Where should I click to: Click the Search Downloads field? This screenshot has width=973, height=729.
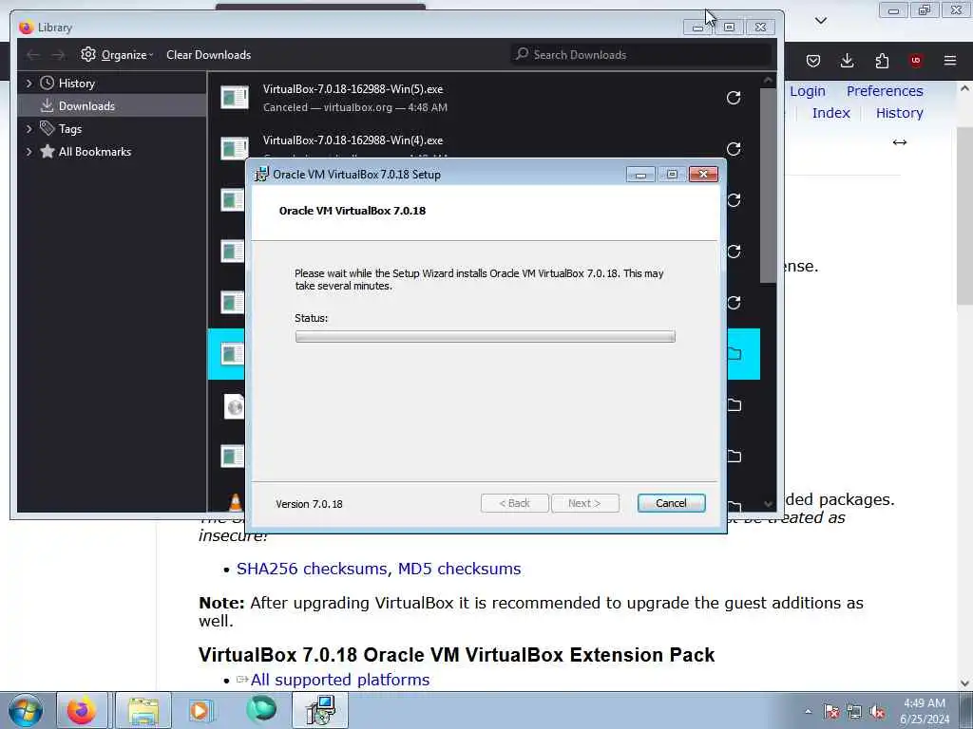point(641,54)
